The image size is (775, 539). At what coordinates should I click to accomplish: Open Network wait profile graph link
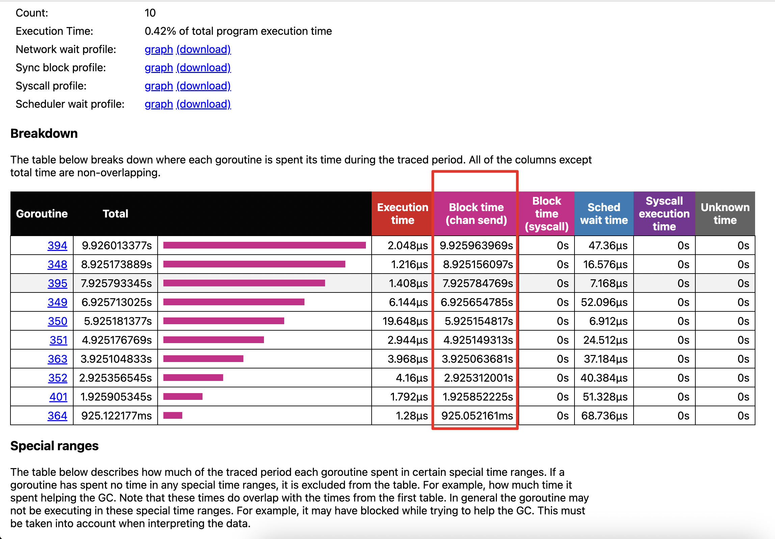click(159, 50)
